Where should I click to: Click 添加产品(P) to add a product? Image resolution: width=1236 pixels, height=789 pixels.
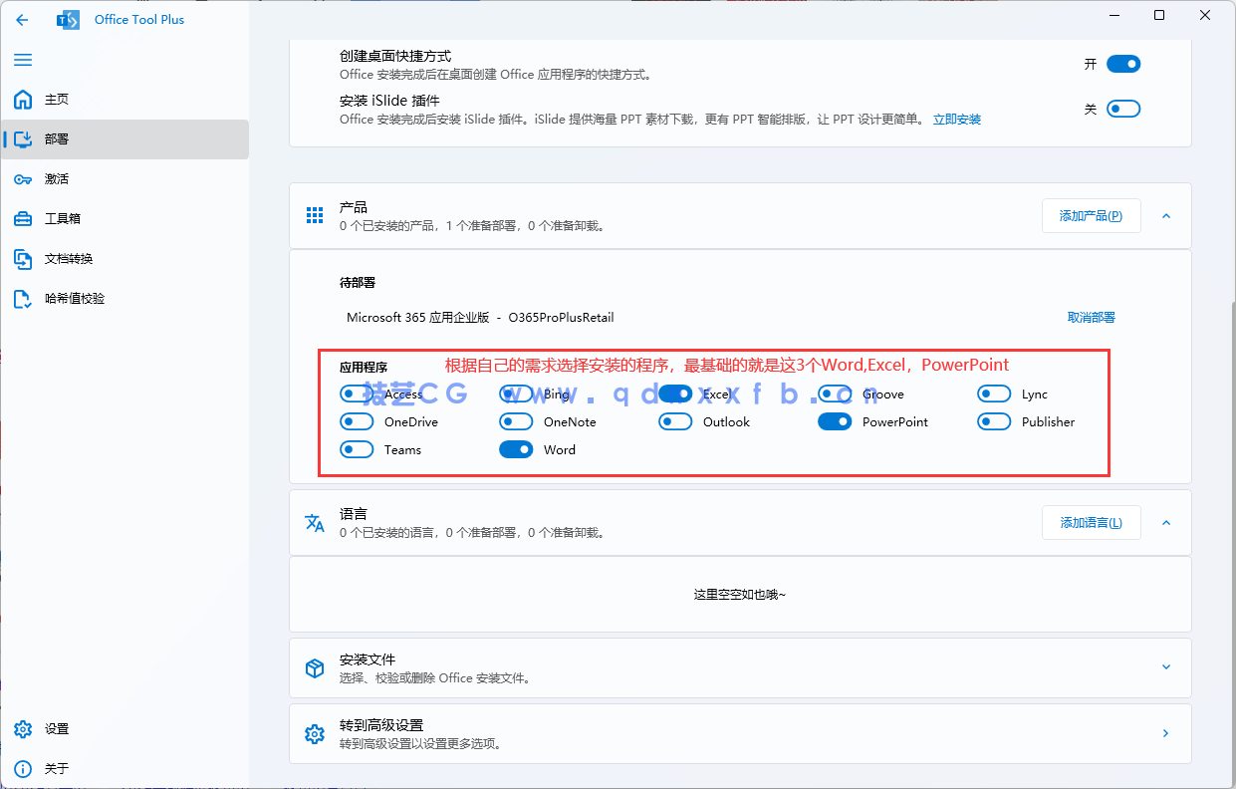click(1091, 215)
